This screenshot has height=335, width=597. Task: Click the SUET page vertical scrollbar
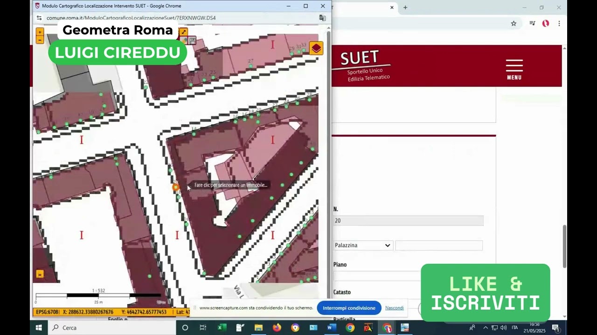tap(564, 246)
